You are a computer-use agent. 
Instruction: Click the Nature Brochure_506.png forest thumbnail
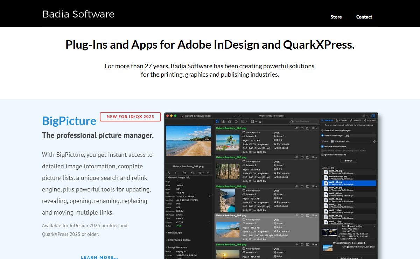[x=228, y=171]
